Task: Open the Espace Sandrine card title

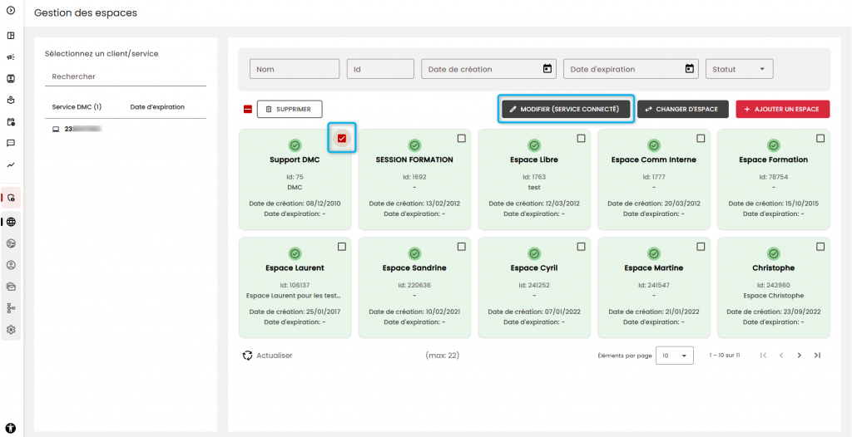Action: point(414,268)
